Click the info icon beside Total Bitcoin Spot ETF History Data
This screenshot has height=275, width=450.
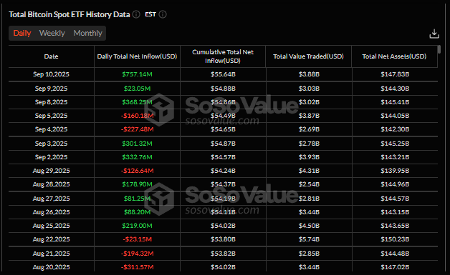(x=136, y=14)
